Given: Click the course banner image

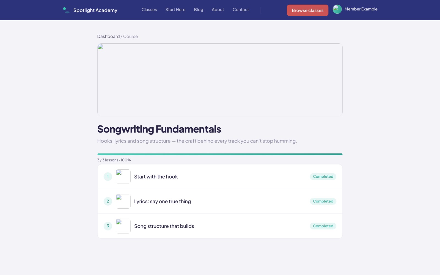Looking at the screenshot, I should (220, 80).
